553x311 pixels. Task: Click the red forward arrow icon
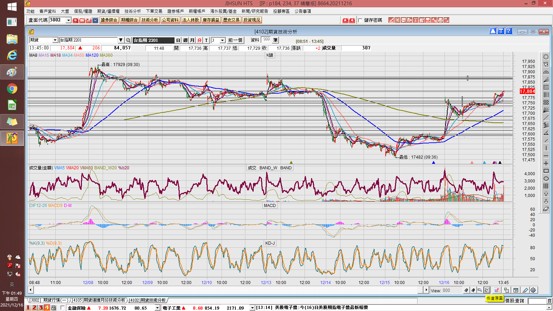click(352, 20)
